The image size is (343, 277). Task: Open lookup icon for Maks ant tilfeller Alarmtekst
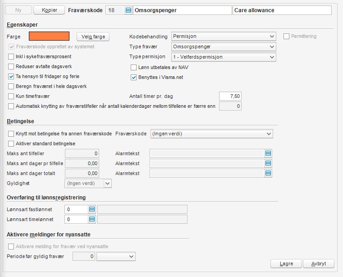268,153
